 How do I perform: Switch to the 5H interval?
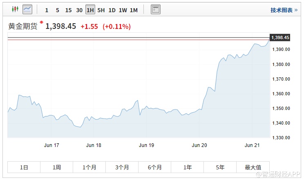coord(101,10)
